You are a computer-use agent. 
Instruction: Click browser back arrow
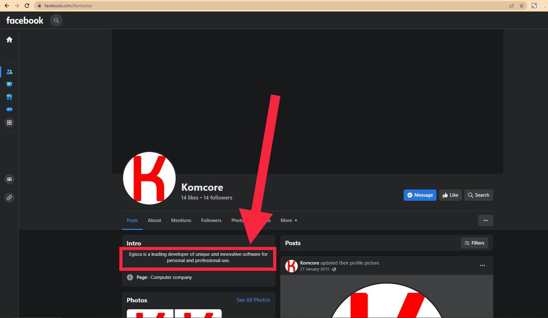click(x=6, y=5)
